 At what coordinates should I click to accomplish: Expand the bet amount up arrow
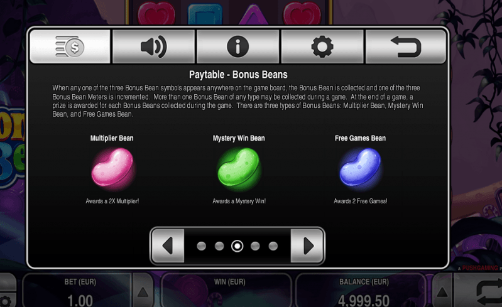pyautogui.click(x=143, y=292)
